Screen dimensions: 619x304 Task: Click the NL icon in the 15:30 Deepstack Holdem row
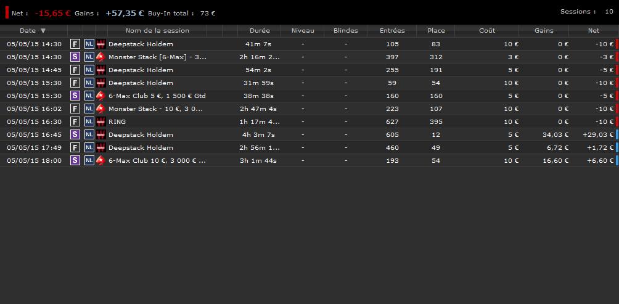(x=89, y=83)
